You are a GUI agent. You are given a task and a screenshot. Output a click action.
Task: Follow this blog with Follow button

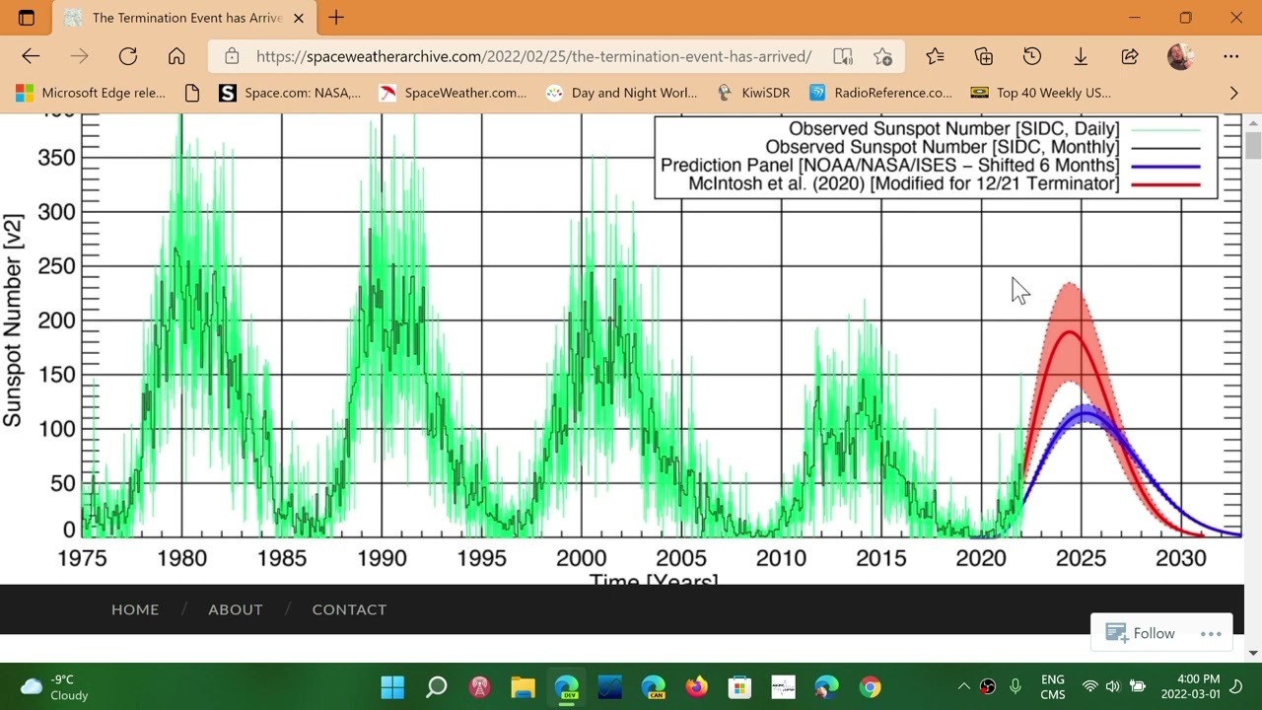(x=1141, y=633)
